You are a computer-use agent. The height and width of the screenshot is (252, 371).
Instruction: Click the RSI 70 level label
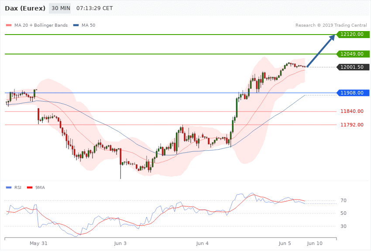344,200
